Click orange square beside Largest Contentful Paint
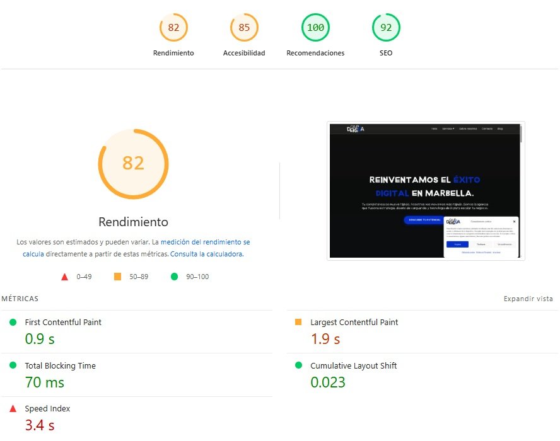Image resolution: width=560 pixels, height=441 pixels. pyautogui.click(x=298, y=323)
